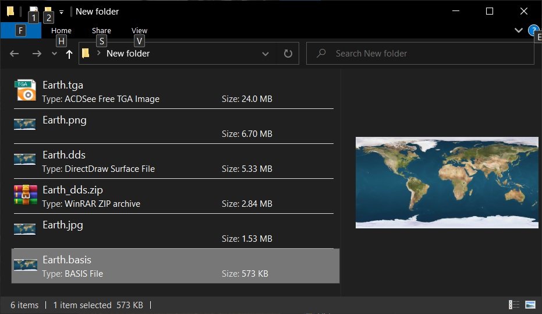Navigate back with the left arrow
Image resolution: width=542 pixels, height=314 pixels.
[15, 54]
